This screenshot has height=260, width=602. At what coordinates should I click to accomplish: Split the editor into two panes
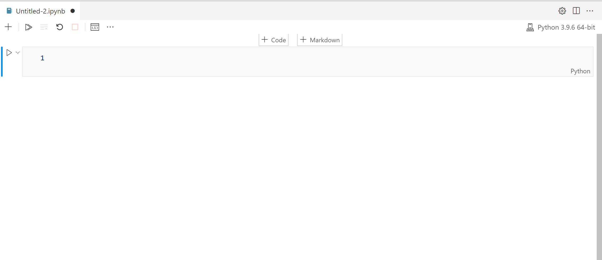click(x=576, y=11)
